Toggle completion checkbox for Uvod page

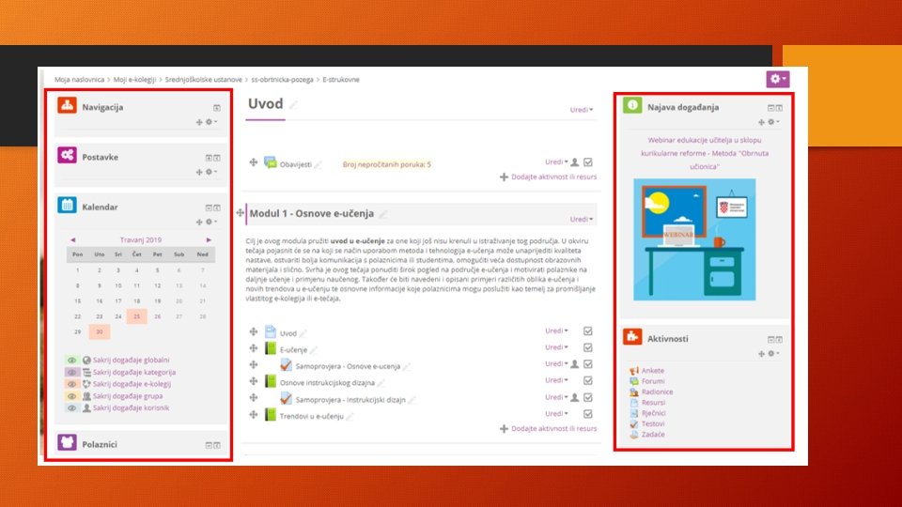[588, 331]
